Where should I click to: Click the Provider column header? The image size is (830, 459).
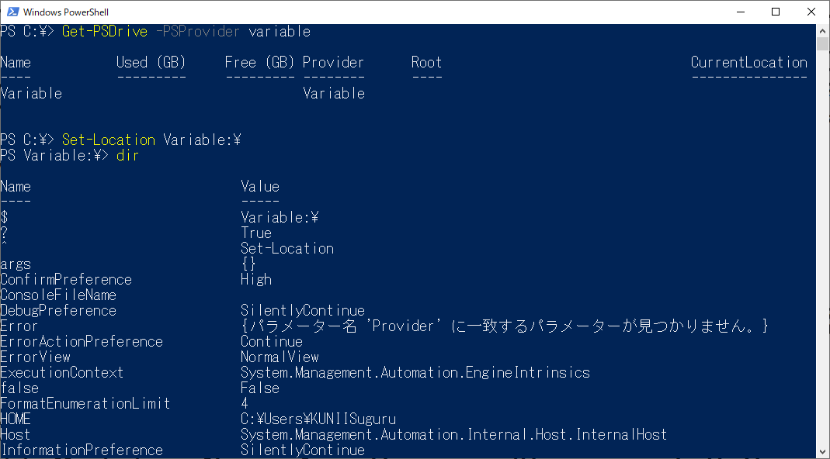point(333,62)
